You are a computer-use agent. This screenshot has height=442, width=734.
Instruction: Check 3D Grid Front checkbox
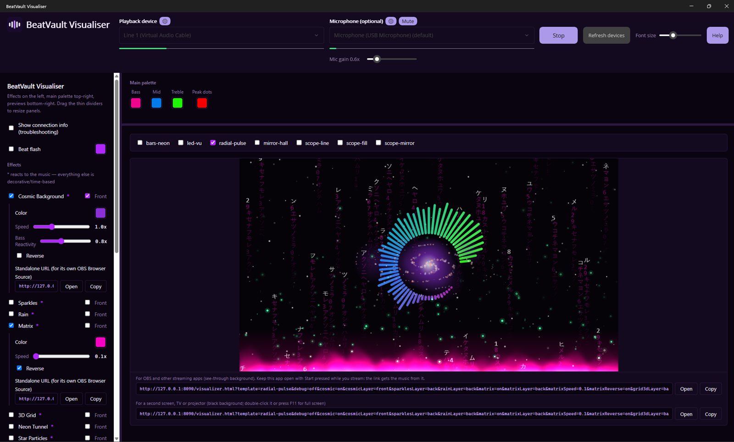pos(88,415)
